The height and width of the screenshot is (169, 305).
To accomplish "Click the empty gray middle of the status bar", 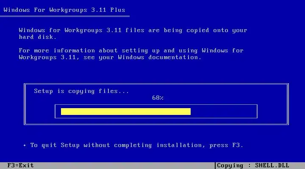I will point(124,166).
